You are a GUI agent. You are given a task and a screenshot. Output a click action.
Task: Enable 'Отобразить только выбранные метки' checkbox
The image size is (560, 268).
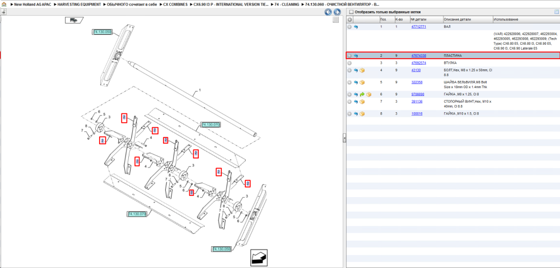(x=351, y=12)
